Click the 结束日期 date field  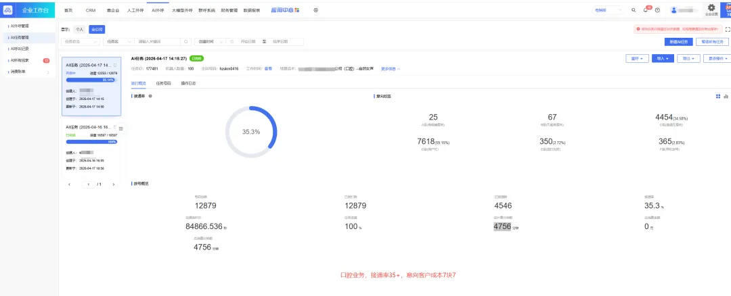click(281, 41)
